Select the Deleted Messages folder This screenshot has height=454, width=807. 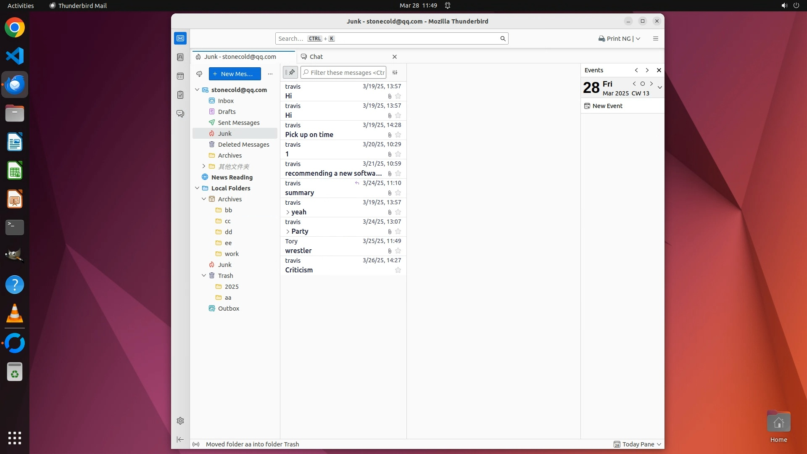243,145
